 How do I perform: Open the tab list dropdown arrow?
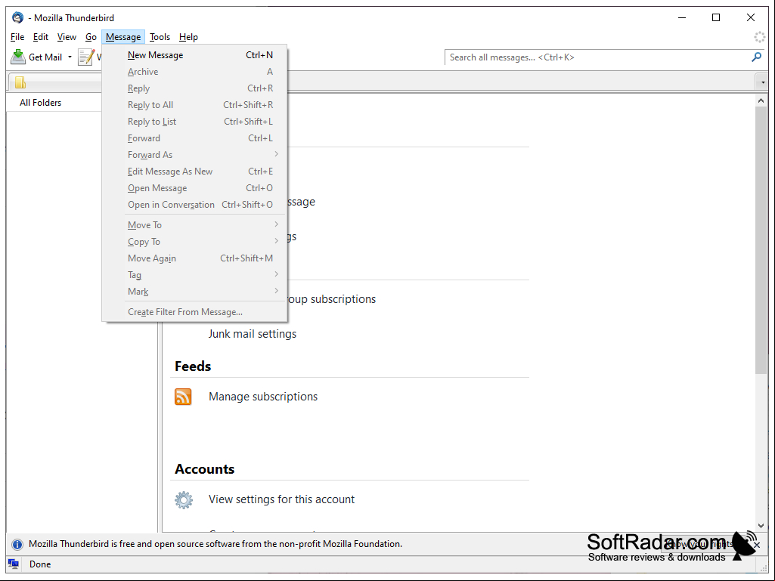[x=763, y=82]
